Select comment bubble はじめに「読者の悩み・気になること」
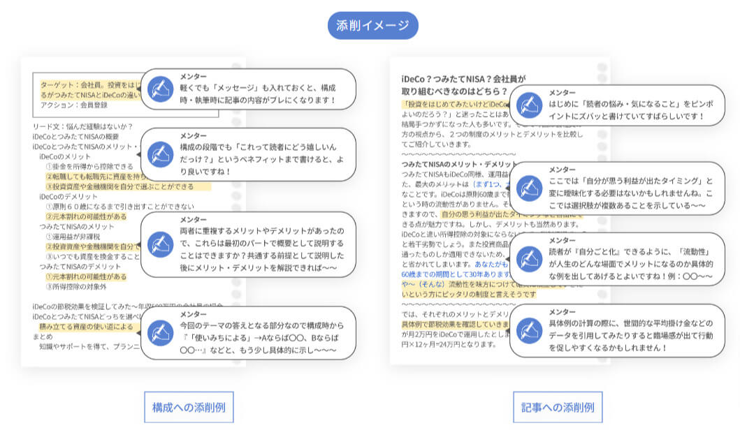The image size is (740, 430). coord(617,105)
